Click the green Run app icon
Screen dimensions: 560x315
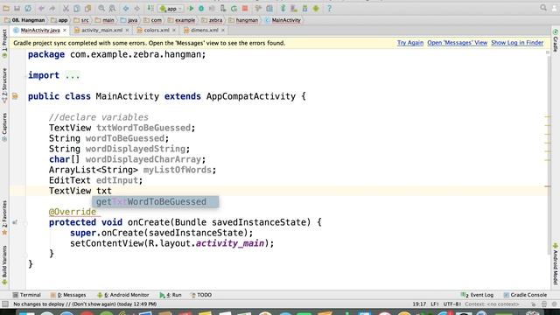point(191,8)
